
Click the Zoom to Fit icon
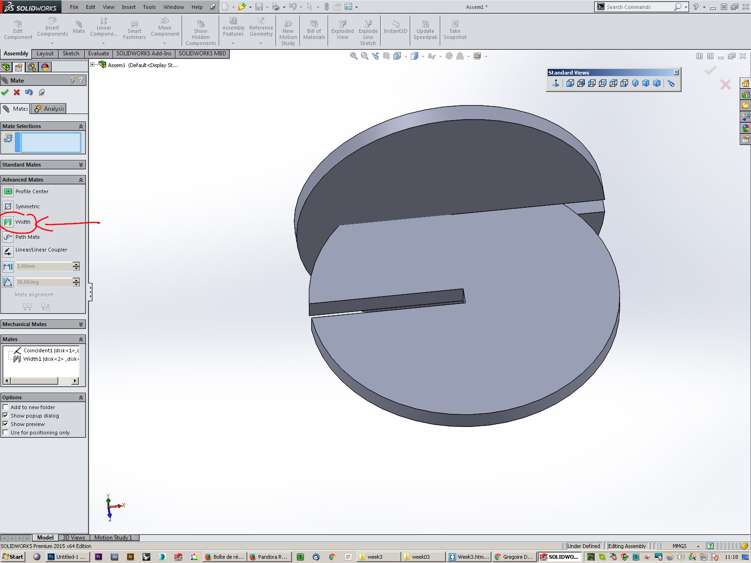pos(354,56)
